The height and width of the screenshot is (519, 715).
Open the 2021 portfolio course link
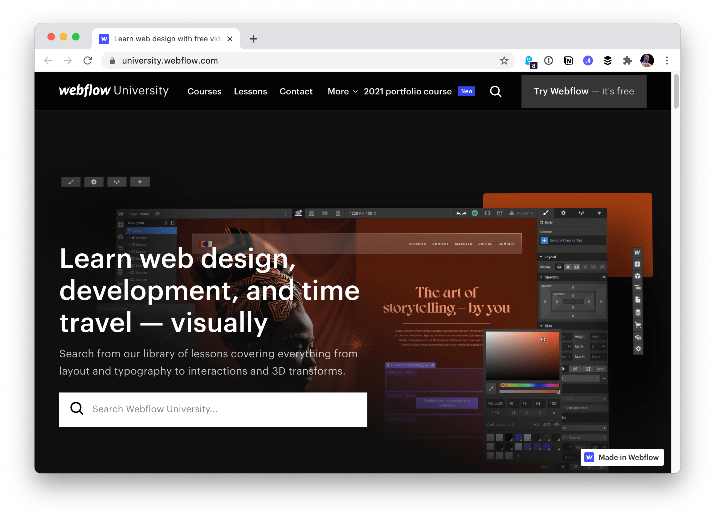click(407, 92)
